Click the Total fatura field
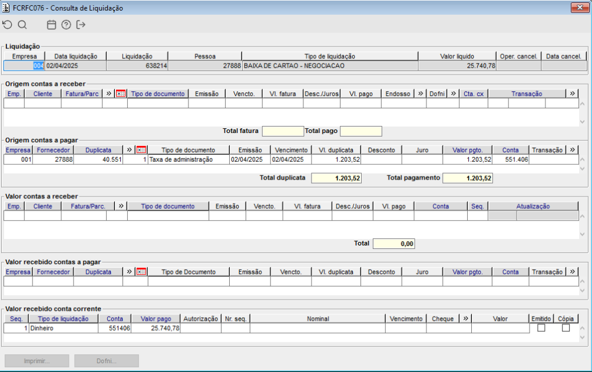Screen dimensions: 592x372 (283, 131)
